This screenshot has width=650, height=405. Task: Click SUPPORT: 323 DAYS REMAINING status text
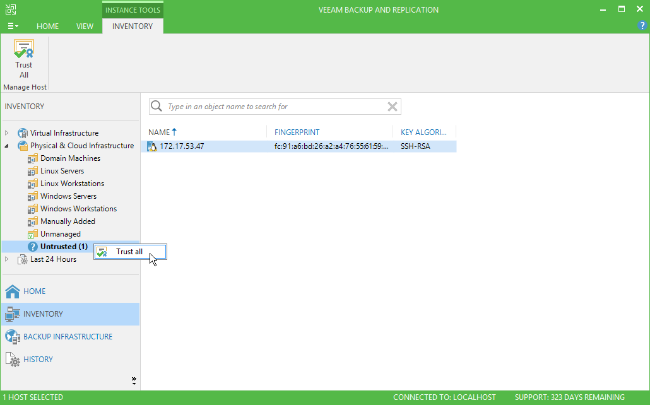(570, 397)
